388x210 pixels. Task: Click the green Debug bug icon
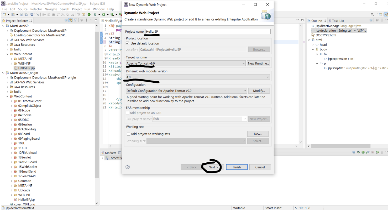tap(95, 15)
